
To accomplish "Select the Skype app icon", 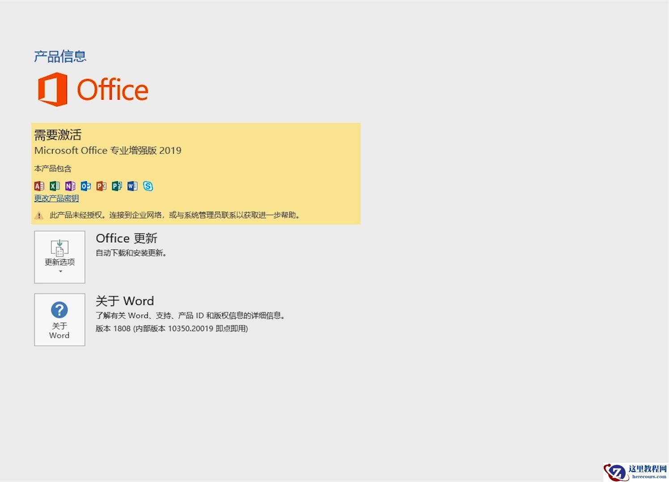I will 148,186.
